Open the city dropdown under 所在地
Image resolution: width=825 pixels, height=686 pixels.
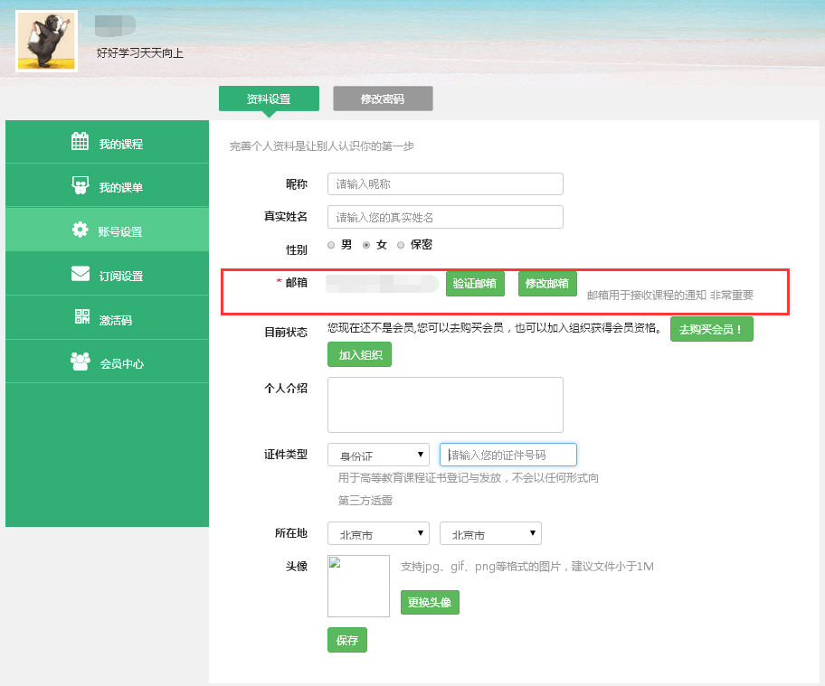pyautogui.click(x=490, y=533)
